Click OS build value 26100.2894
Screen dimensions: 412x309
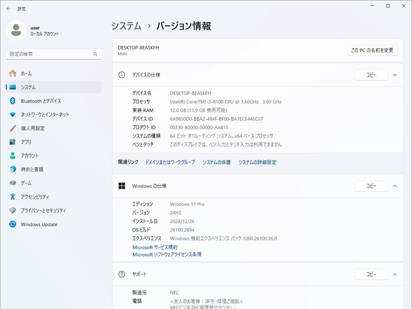pyautogui.click(x=182, y=230)
